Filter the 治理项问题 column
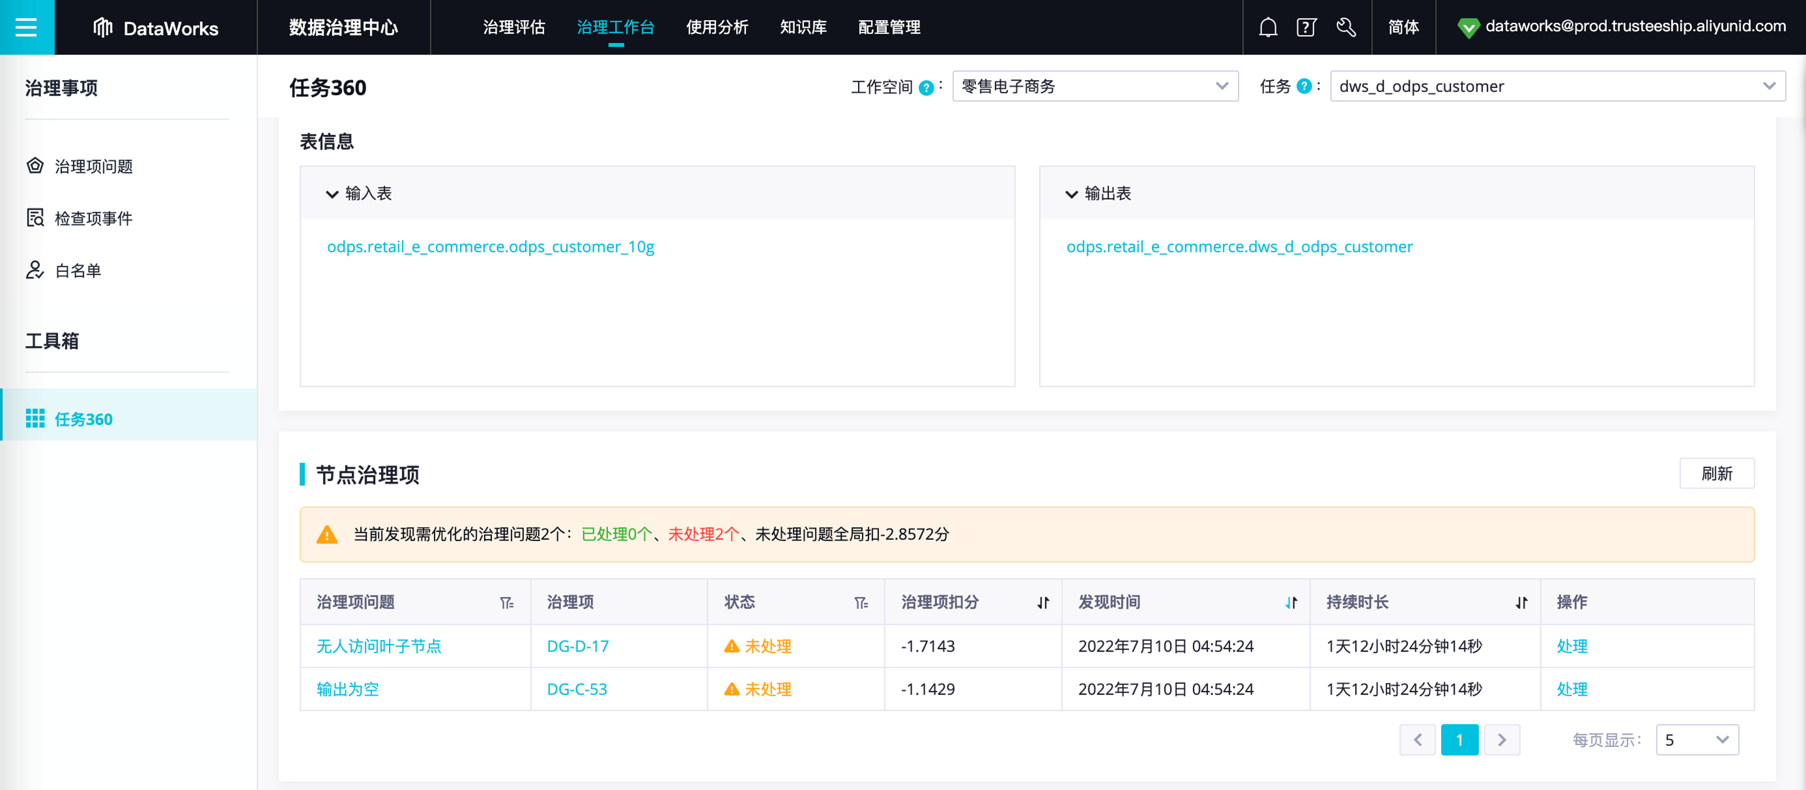 (506, 603)
